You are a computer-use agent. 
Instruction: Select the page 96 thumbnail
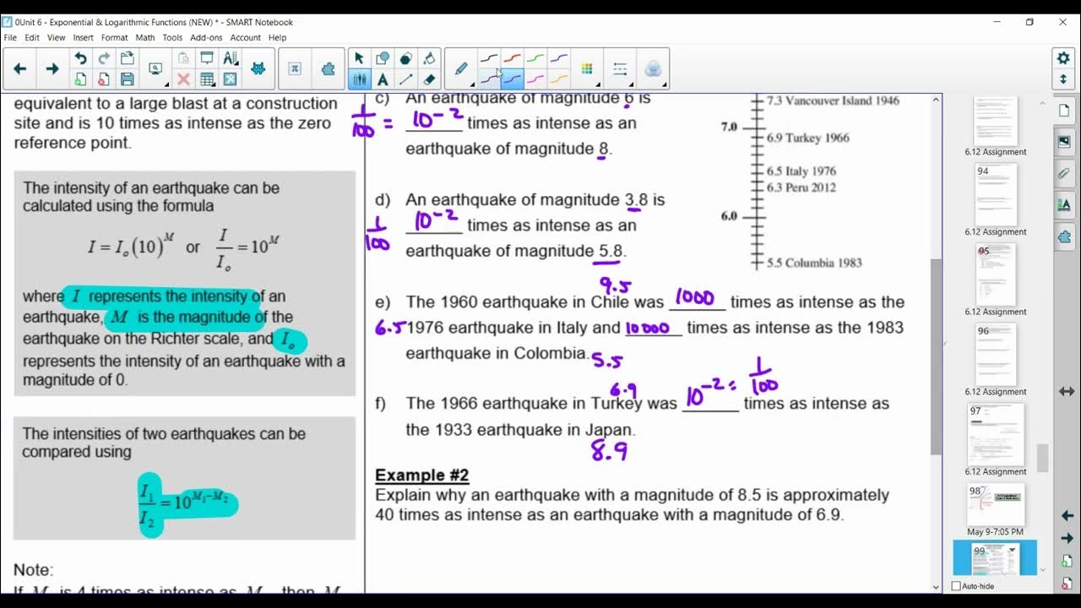click(996, 355)
